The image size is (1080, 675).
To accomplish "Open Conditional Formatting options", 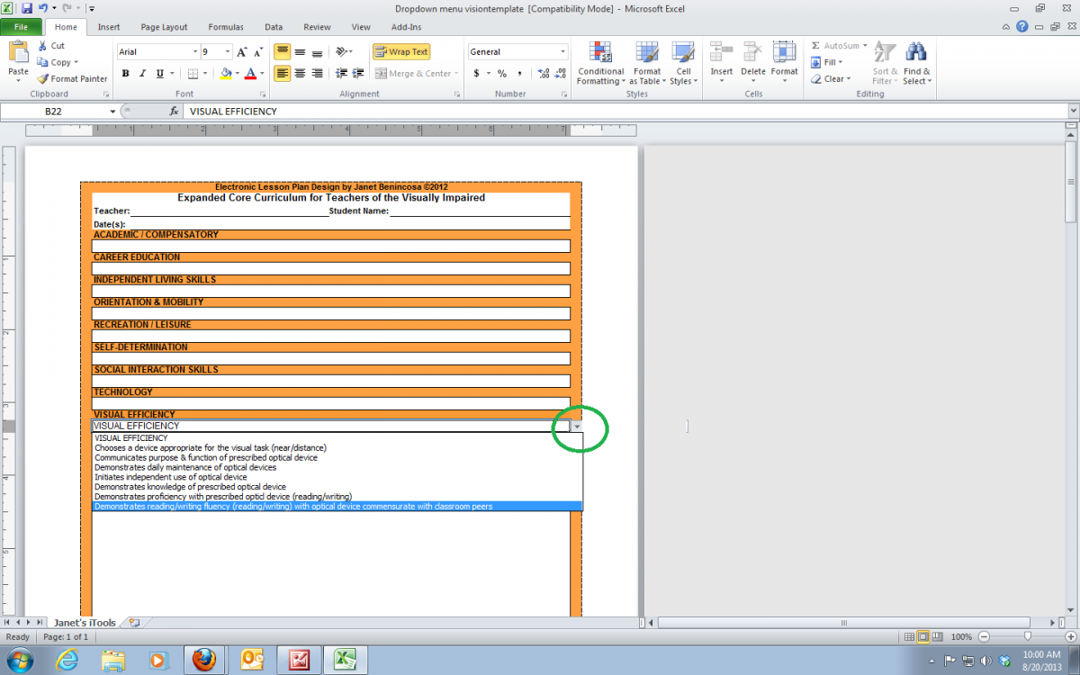I will (x=600, y=63).
